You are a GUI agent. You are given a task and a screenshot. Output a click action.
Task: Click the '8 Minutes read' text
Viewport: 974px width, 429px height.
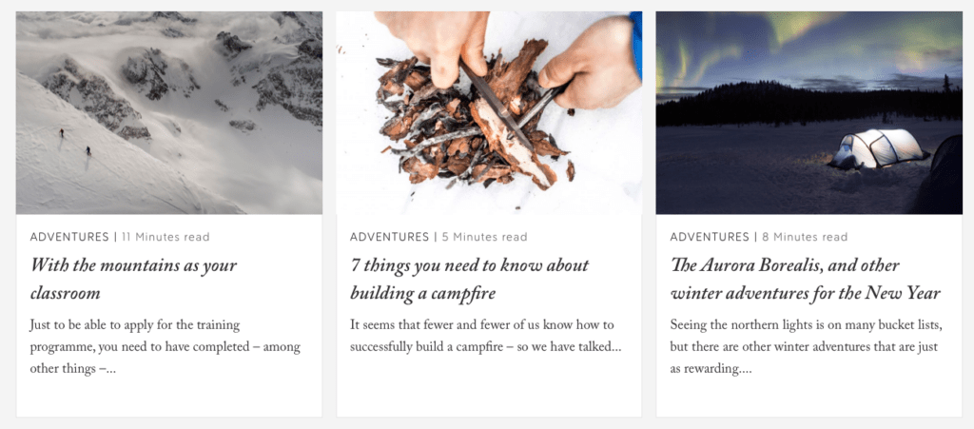(805, 237)
